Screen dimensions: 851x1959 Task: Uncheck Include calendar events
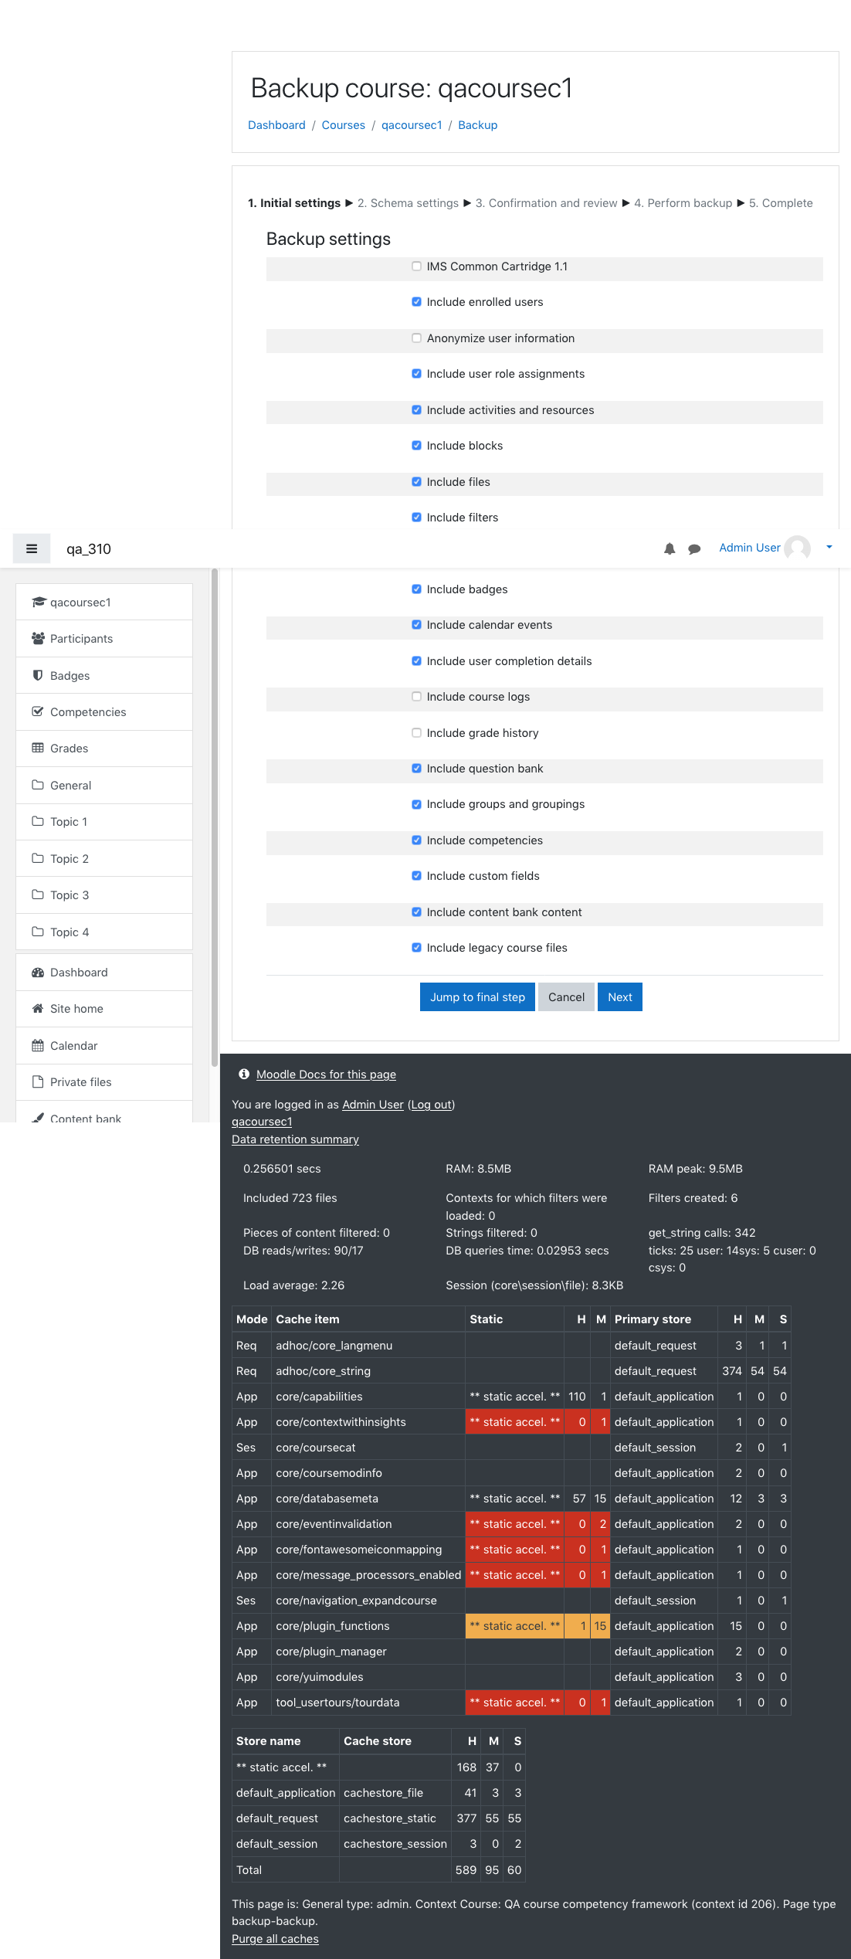tap(416, 625)
